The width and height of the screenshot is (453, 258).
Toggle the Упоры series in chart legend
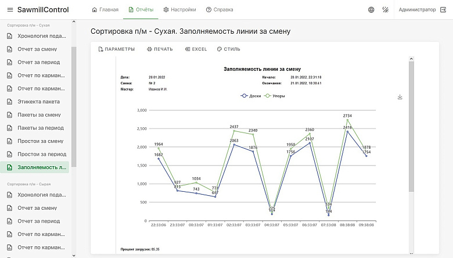[275, 96]
